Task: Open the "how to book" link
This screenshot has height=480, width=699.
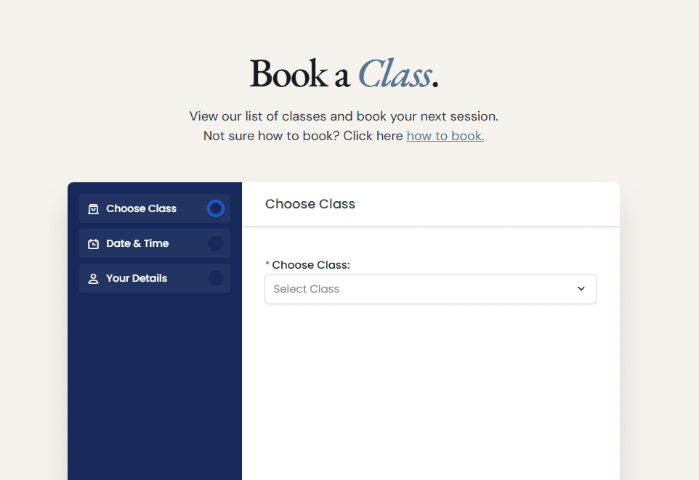Action: pos(445,136)
